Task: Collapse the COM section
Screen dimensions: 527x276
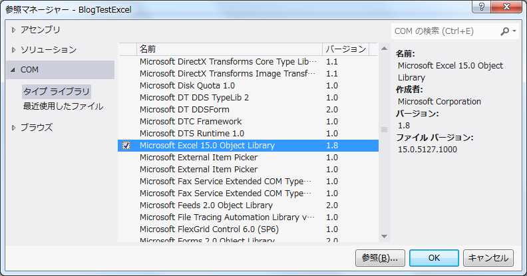Action: [13, 70]
